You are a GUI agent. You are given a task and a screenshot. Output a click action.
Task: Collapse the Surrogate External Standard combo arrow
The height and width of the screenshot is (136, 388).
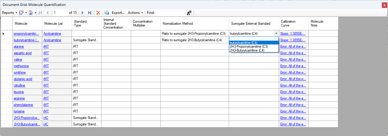(276, 34)
